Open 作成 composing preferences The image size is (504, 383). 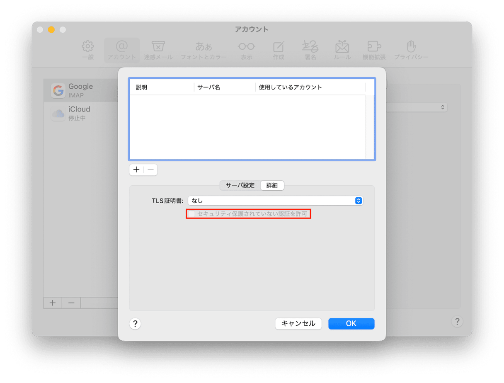pyautogui.click(x=279, y=50)
